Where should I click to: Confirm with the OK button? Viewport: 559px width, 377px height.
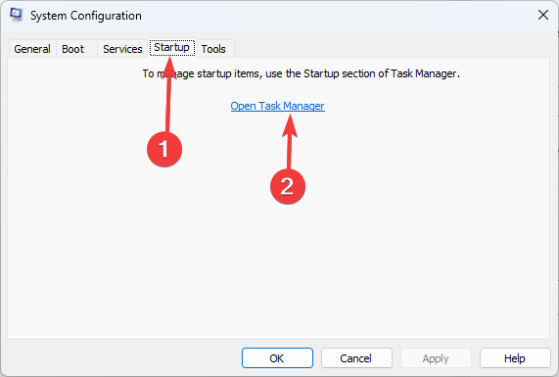pos(277,358)
